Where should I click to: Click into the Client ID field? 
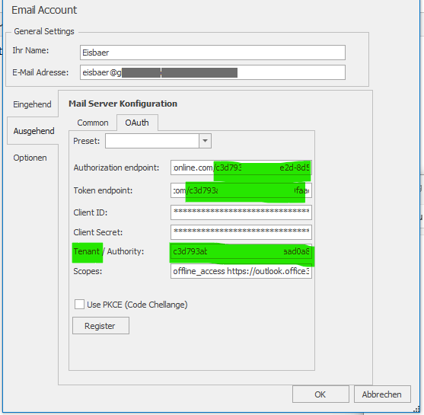click(x=241, y=212)
